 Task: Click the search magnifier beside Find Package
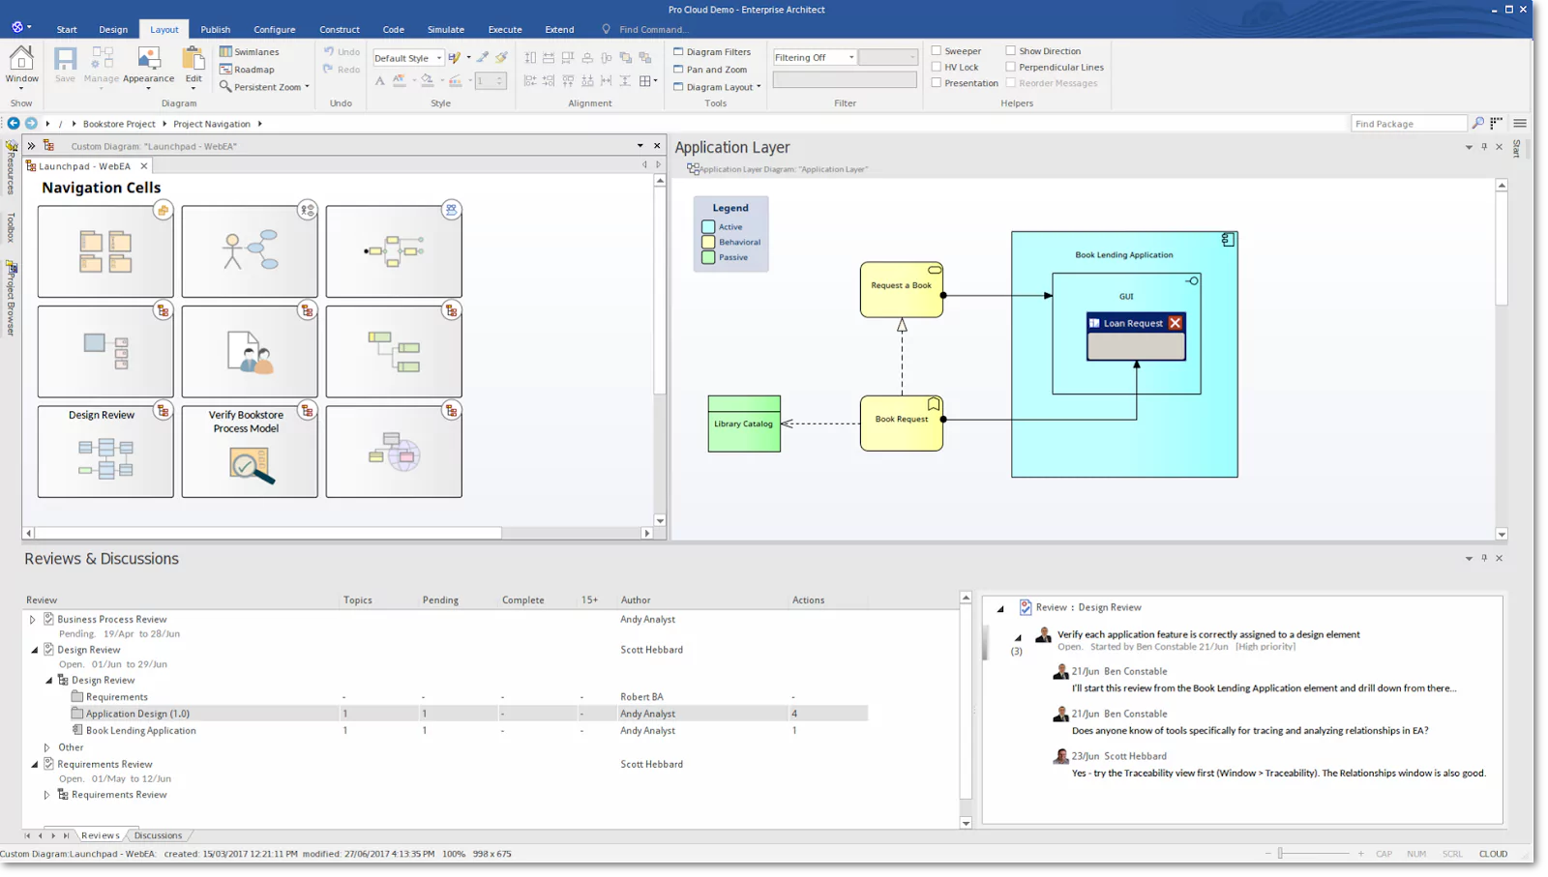coord(1477,124)
